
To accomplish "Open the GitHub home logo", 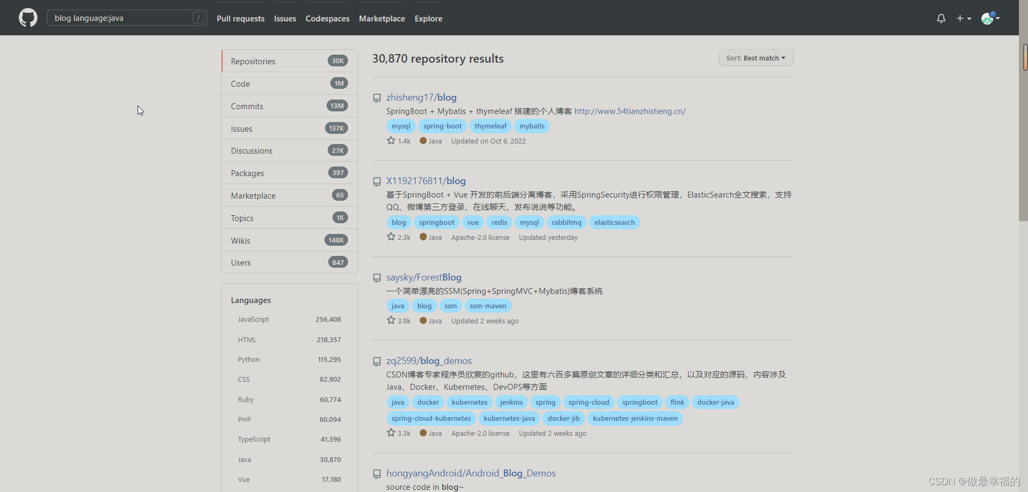I will tap(28, 18).
